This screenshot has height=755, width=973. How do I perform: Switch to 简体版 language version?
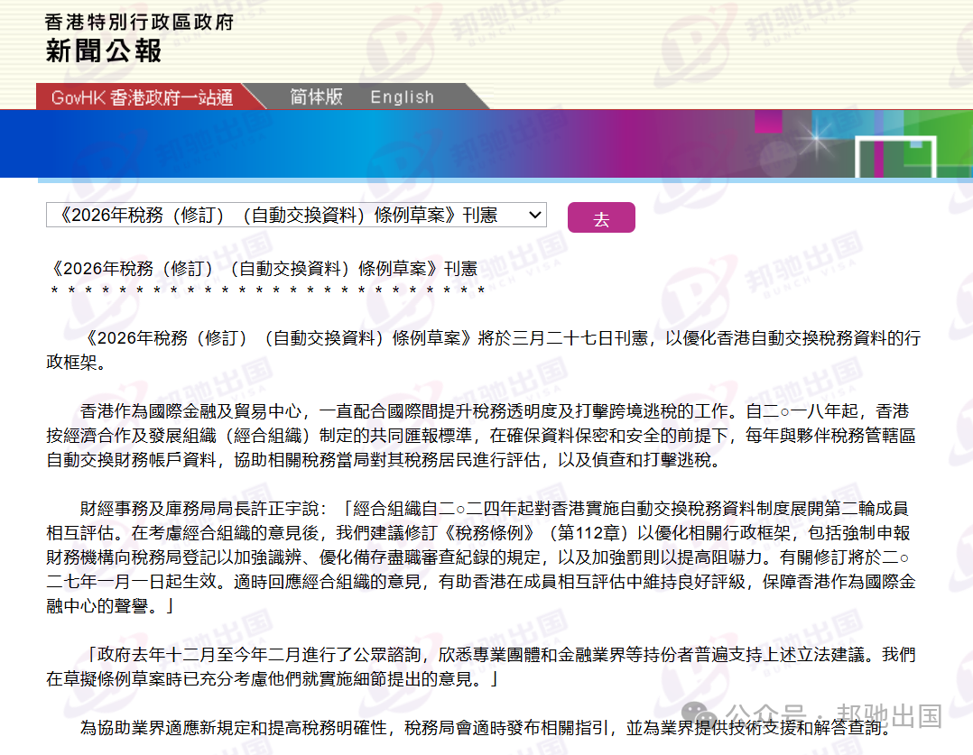(316, 97)
